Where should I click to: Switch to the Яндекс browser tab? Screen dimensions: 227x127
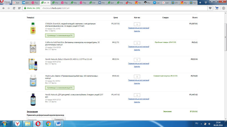(x=130, y=2)
